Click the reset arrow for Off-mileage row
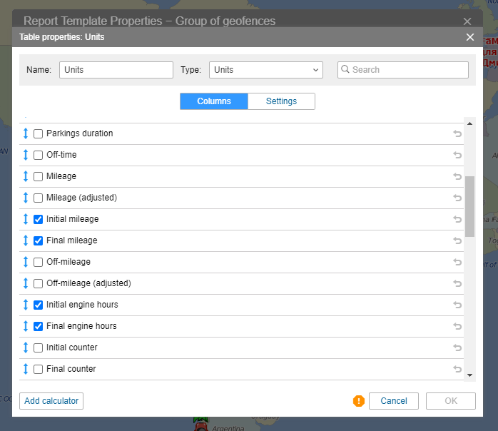The height and width of the screenshot is (431, 498). [x=457, y=262]
